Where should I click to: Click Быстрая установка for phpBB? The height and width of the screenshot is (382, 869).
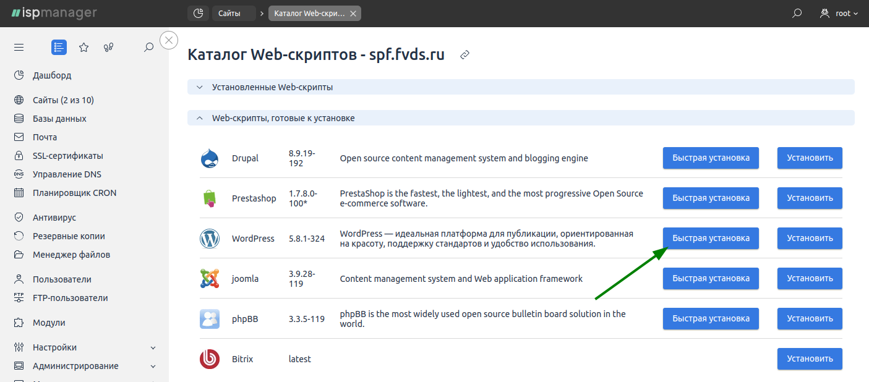711,318
